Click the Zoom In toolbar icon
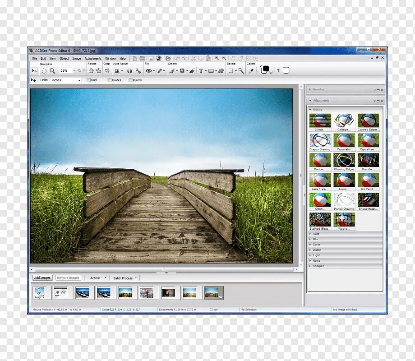Image resolution: width=415 pixels, height=361 pixels. [x=217, y=58]
